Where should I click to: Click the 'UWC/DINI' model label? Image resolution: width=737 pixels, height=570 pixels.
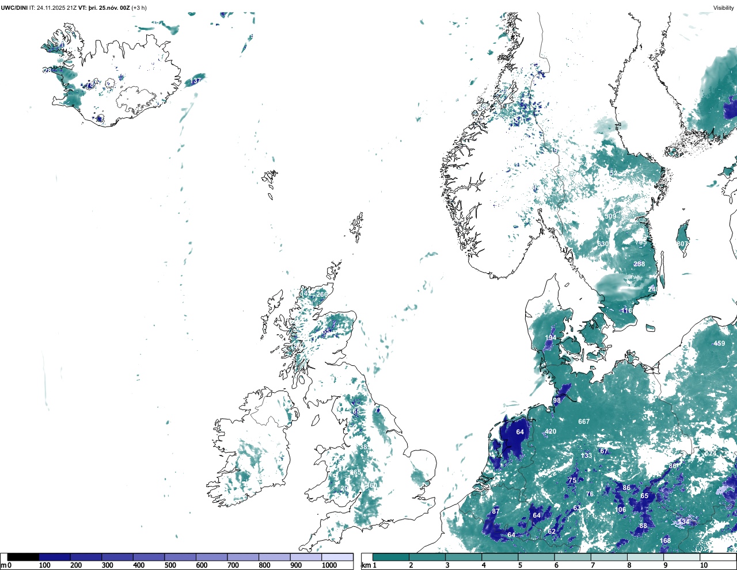click(14, 7)
